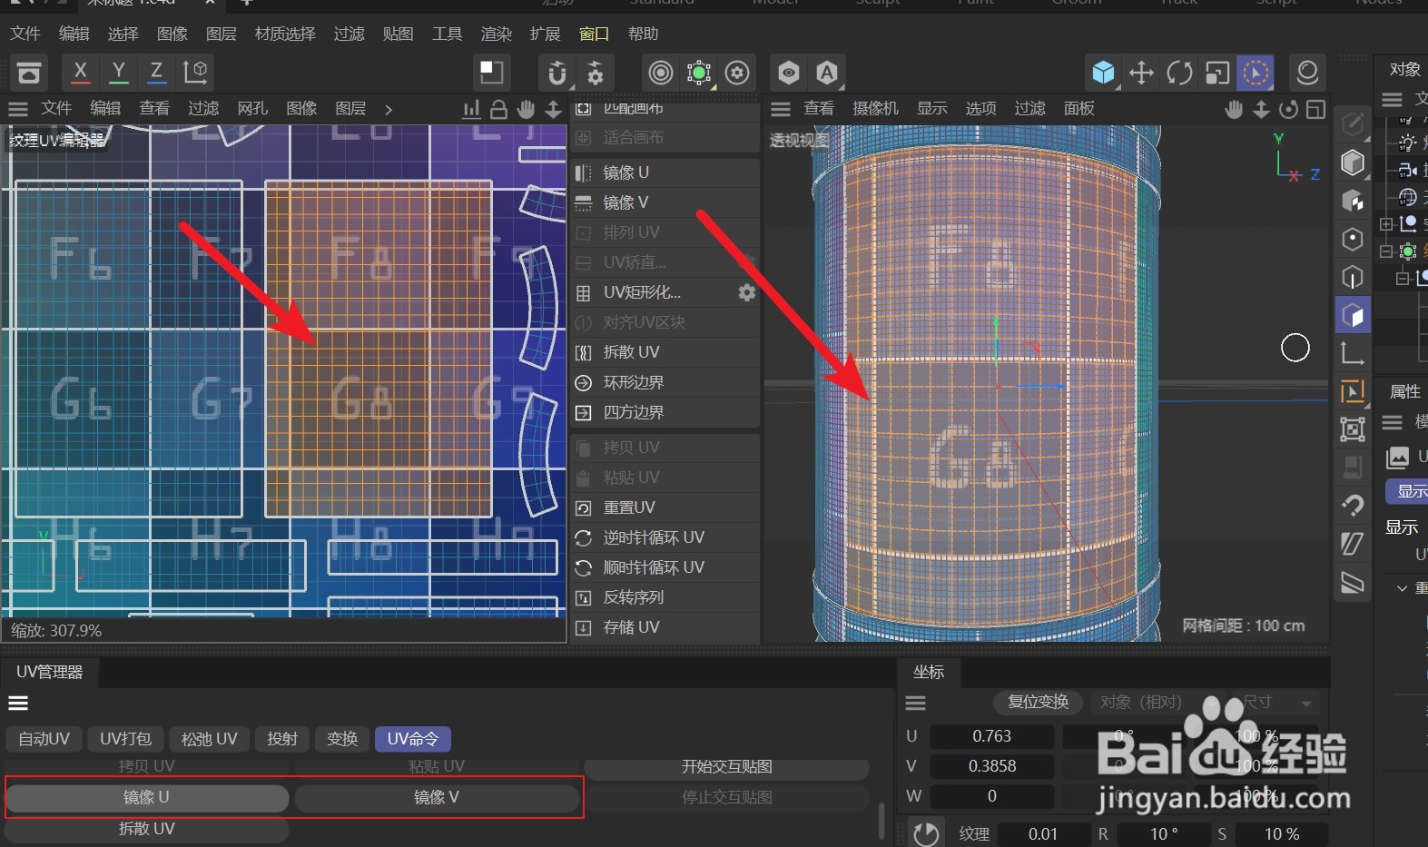Click the hexagon eye icon
The width and height of the screenshot is (1428, 847).
[789, 73]
